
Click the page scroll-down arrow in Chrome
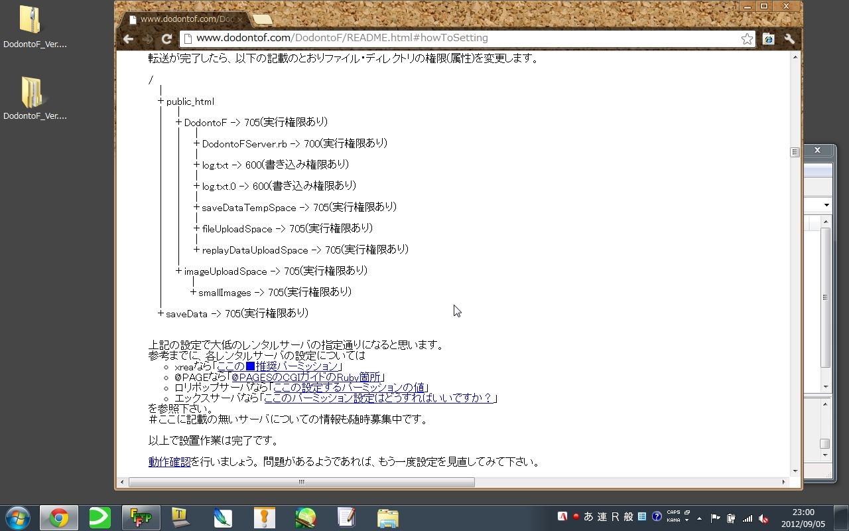[795, 471]
